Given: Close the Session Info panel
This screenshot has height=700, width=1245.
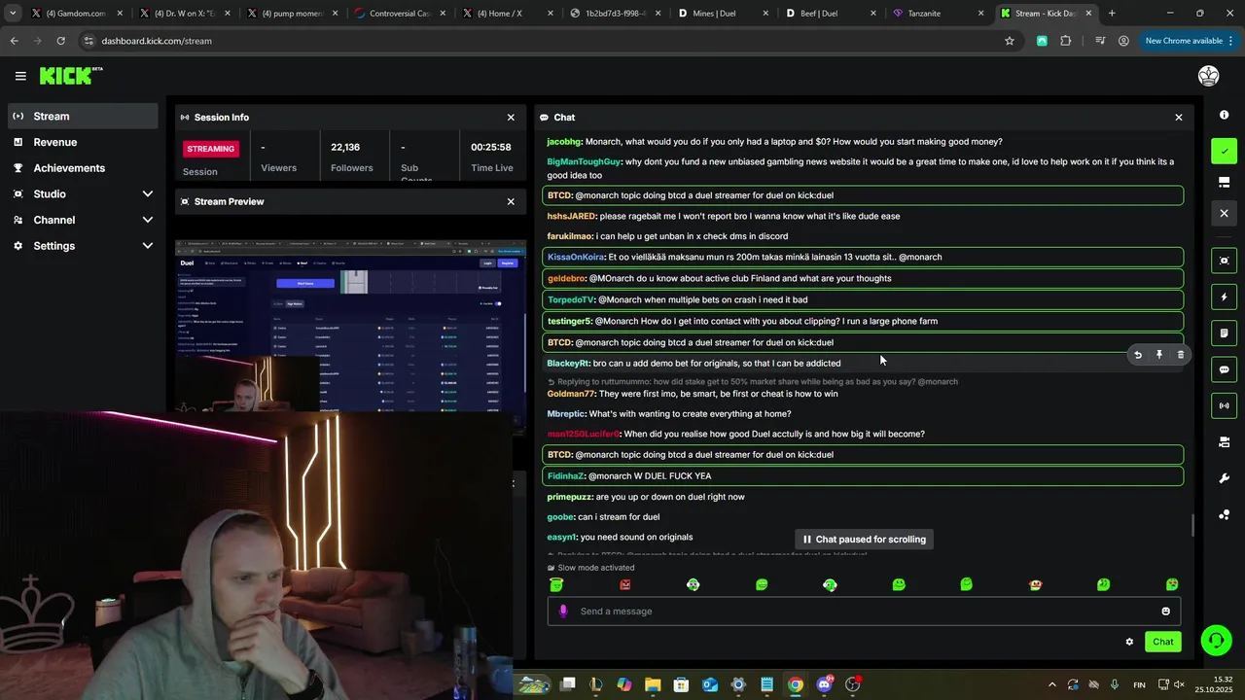Looking at the screenshot, I should coord(511,117).
